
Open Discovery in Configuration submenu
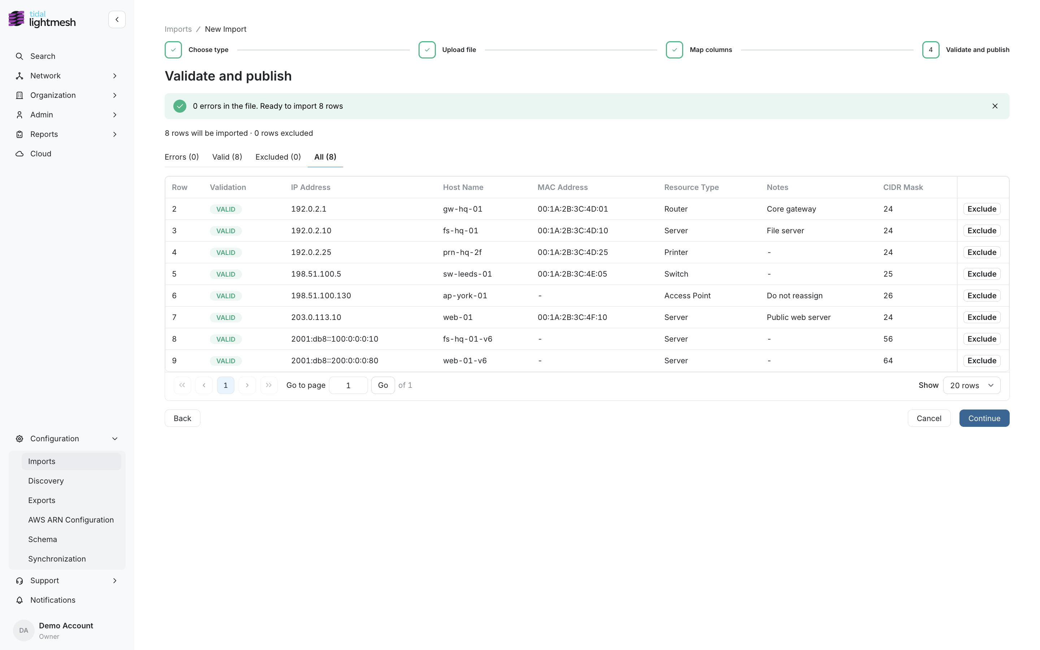pyautogui.click(x=71, y=481)
